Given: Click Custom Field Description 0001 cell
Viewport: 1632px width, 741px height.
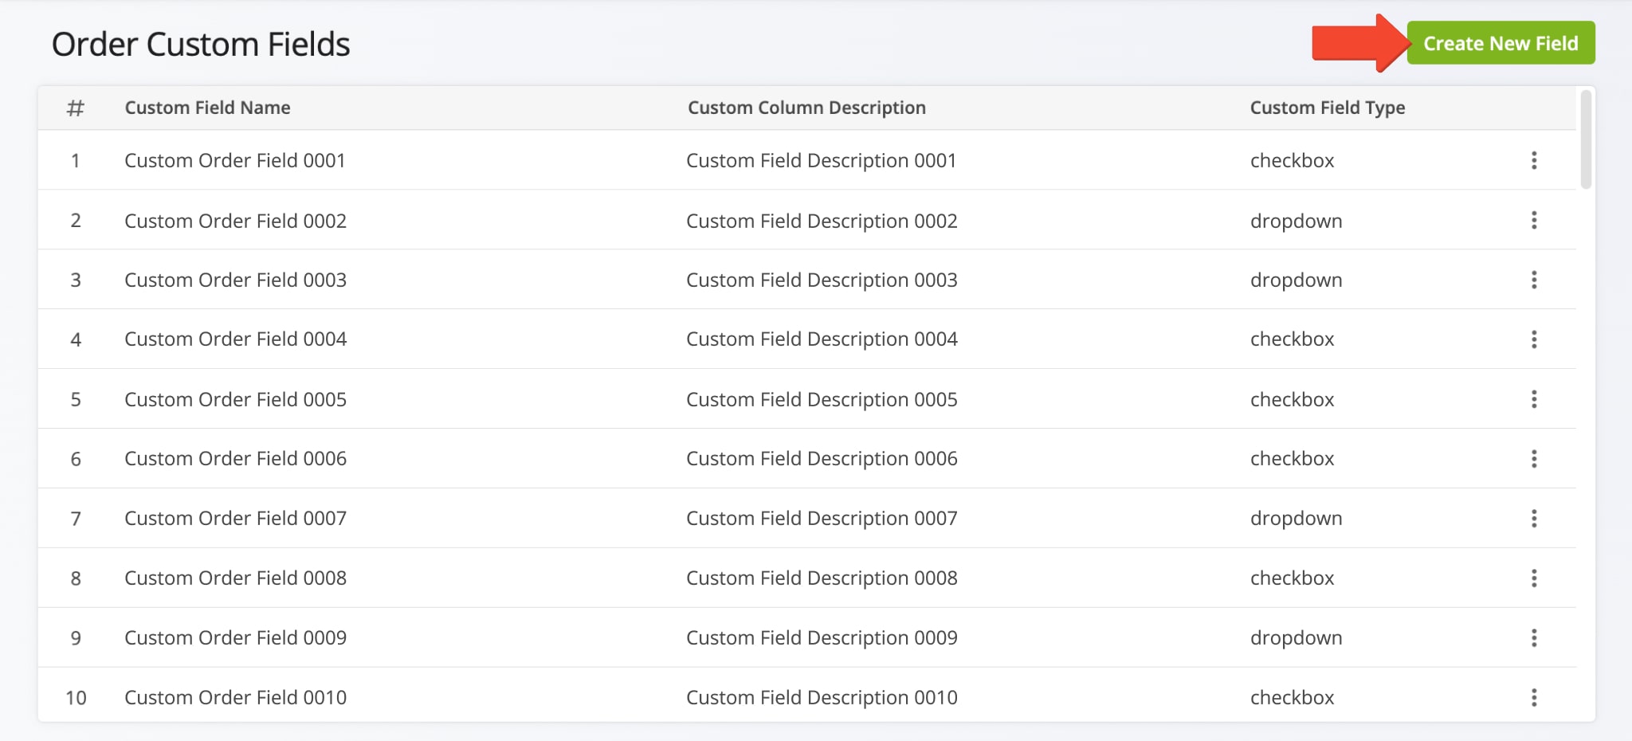Looking at the screenshot, I should pyautogui.click(x=822, y=160).
